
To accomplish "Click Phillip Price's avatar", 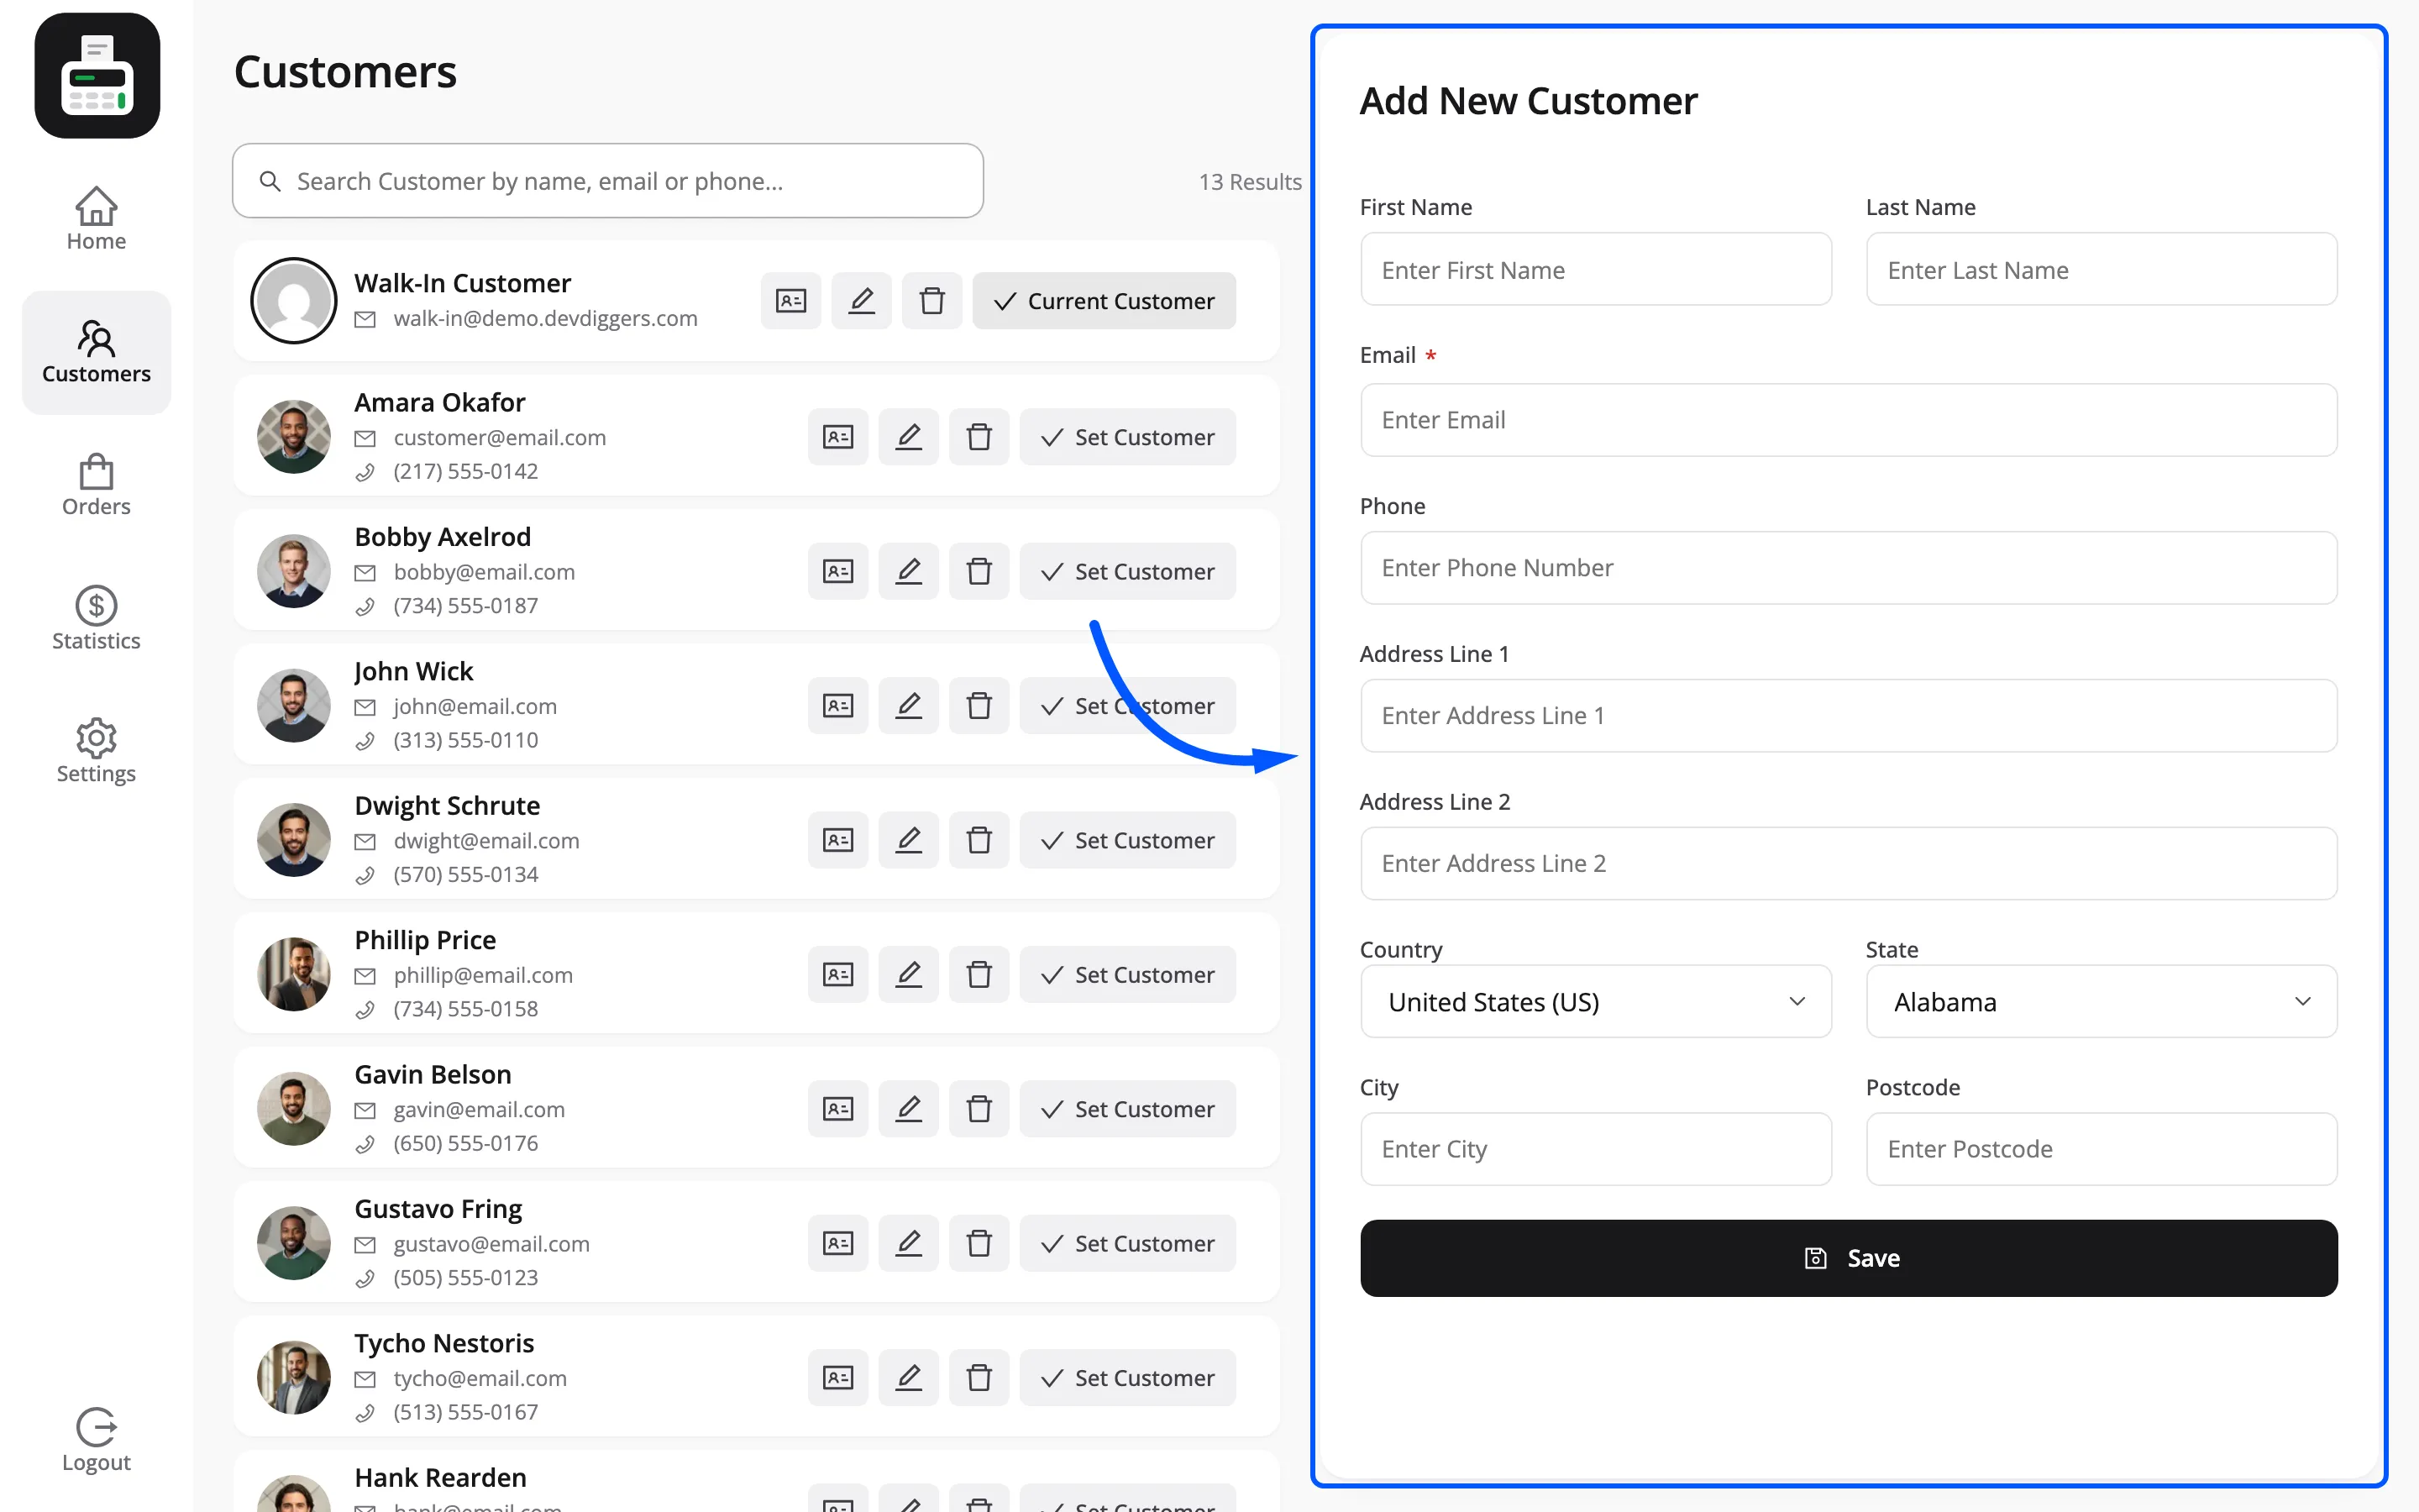I will (294, 974).
